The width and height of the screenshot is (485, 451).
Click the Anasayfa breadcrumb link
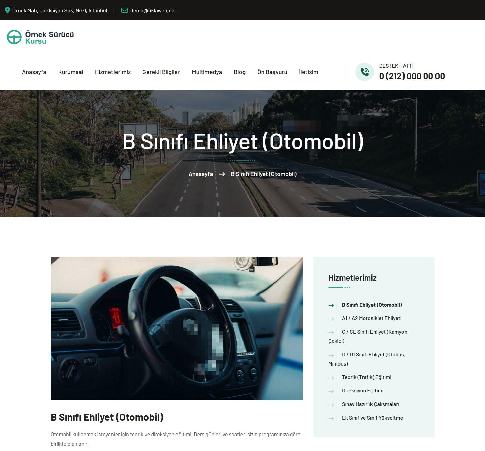click(x=201, y=174)
